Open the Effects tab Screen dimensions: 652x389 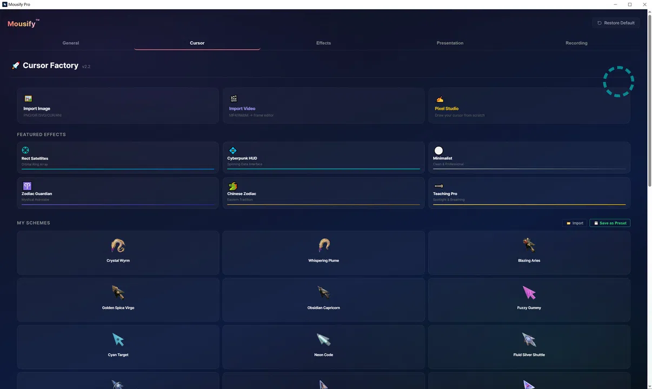(323, 43)
